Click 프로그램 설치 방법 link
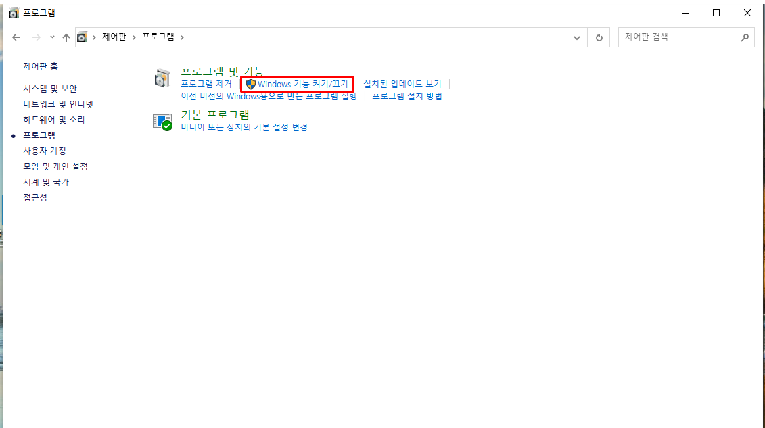 pyautogui.click(x=407, y=96)
